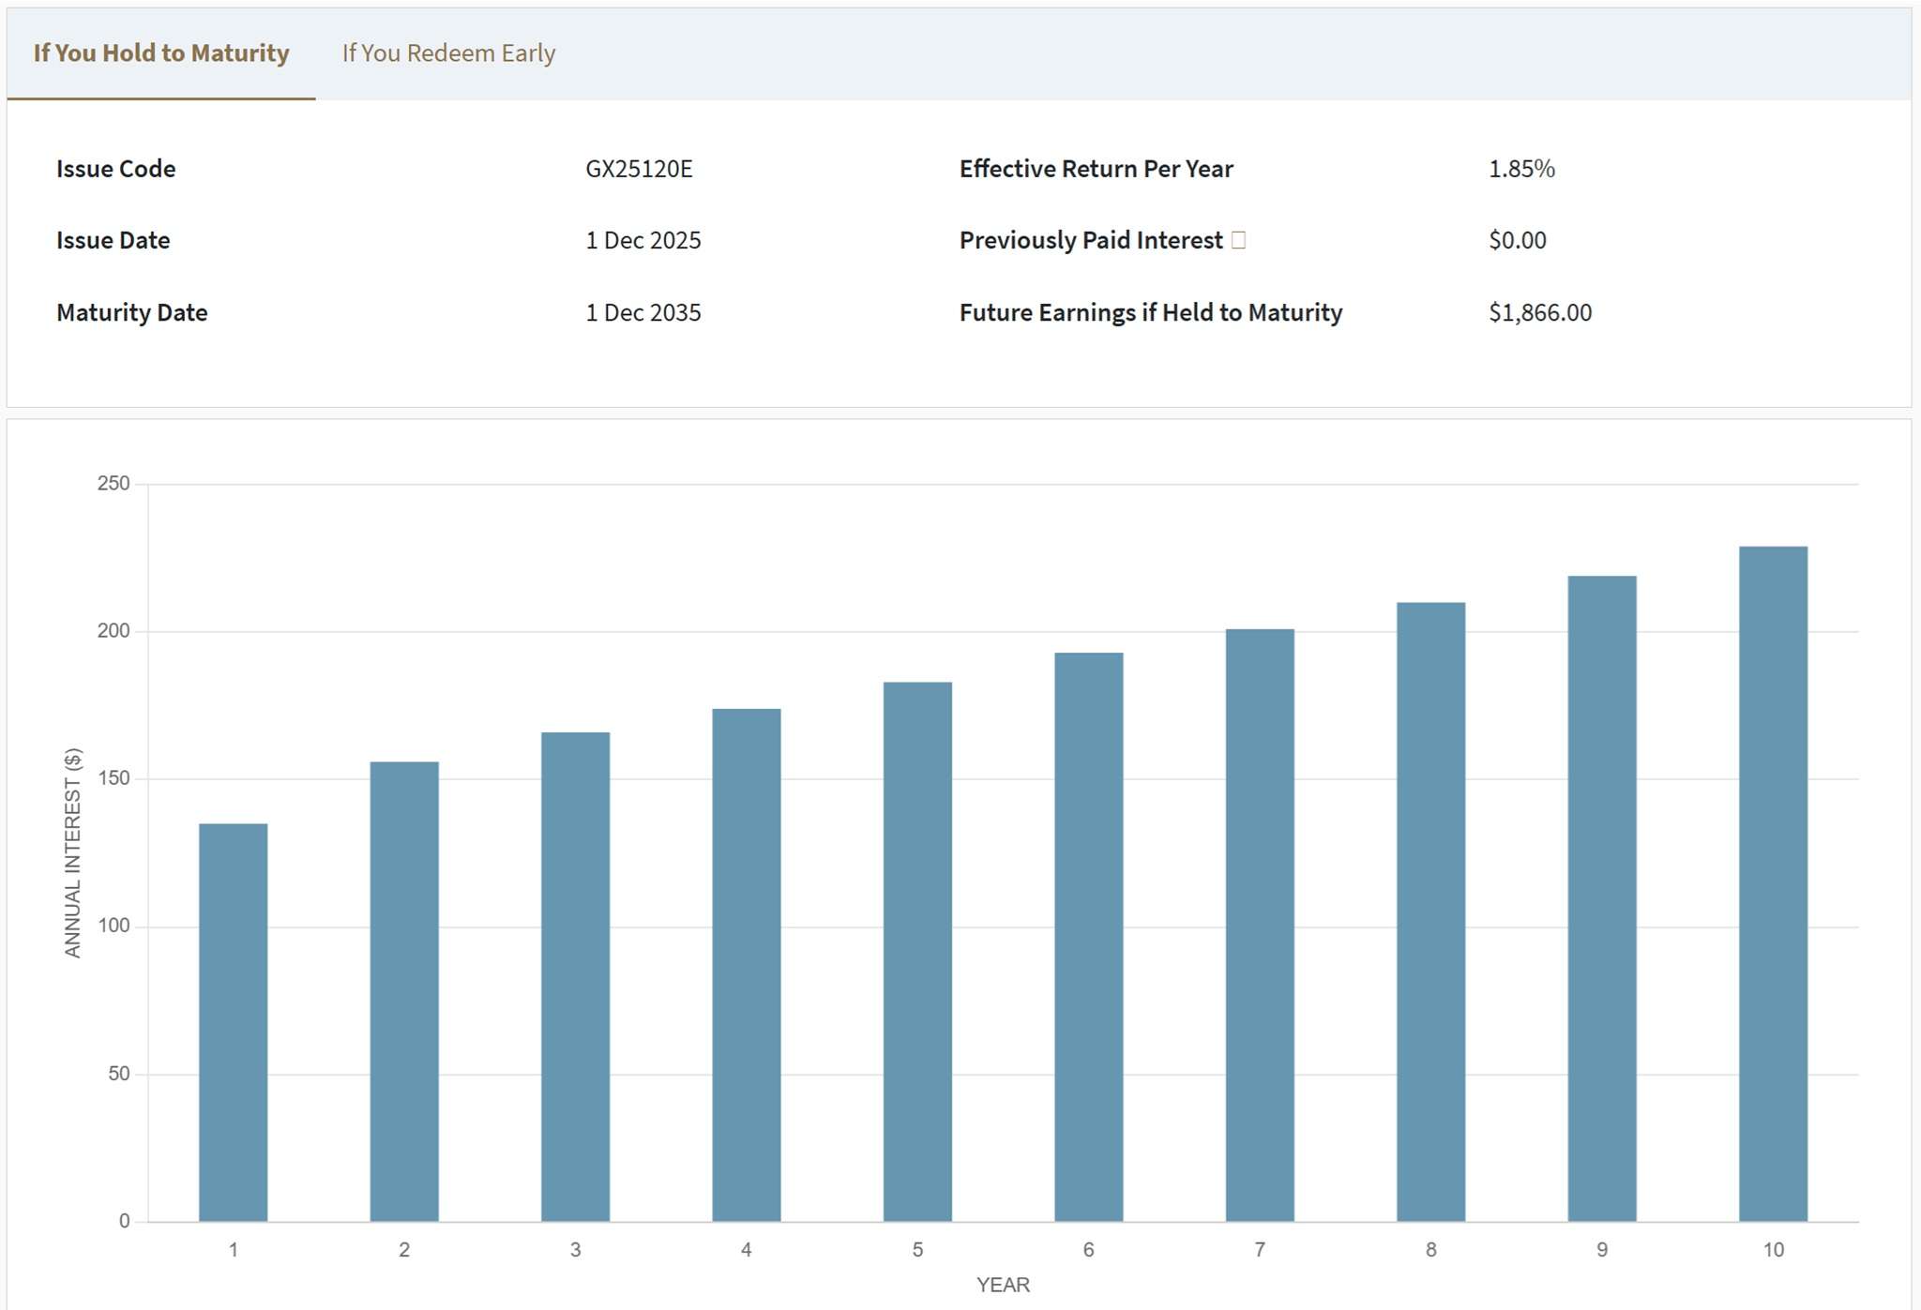
Task: Click the Year 10 interest bar
Action: click(1773, 883)
